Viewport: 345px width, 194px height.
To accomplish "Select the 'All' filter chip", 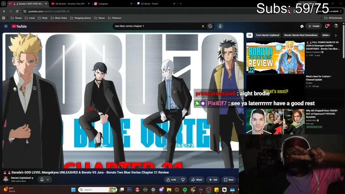I will [249, 35].
